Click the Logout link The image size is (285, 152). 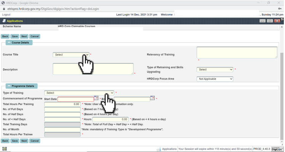6,15
